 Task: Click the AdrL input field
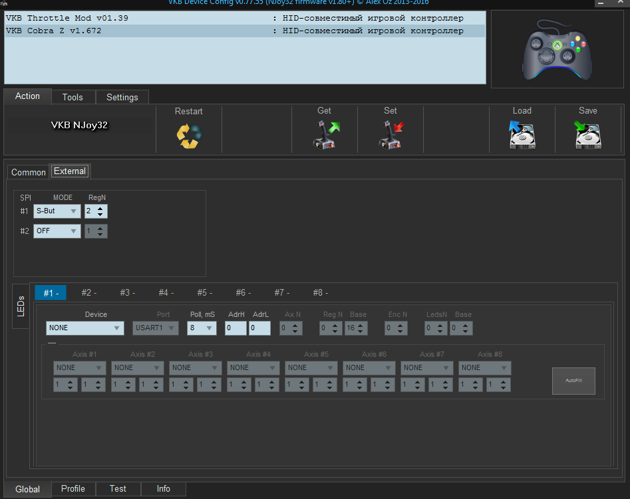tap(259, 328)
